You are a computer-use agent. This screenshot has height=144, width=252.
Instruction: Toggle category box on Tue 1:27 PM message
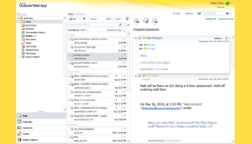tap(122, 92)
